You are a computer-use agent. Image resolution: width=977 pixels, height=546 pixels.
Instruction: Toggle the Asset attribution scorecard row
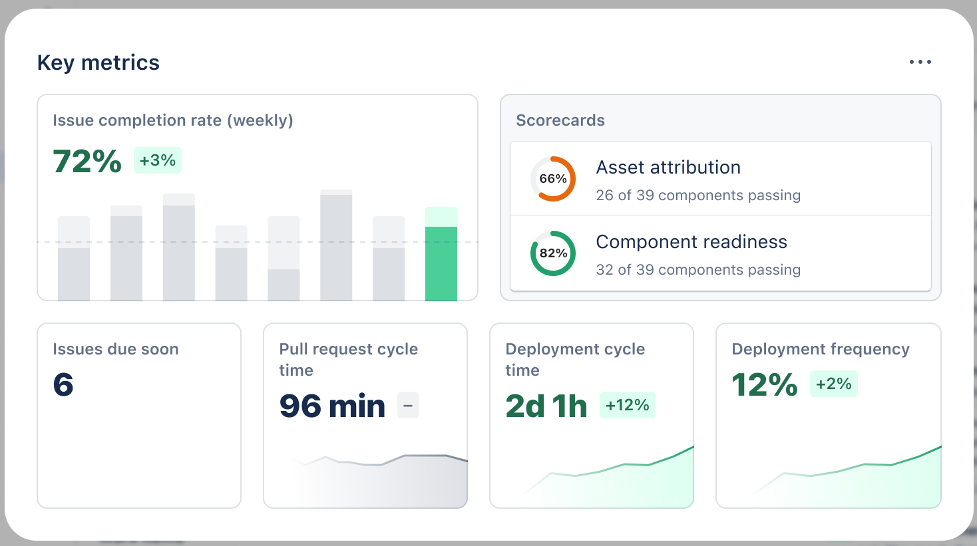[x=720, y=178]
